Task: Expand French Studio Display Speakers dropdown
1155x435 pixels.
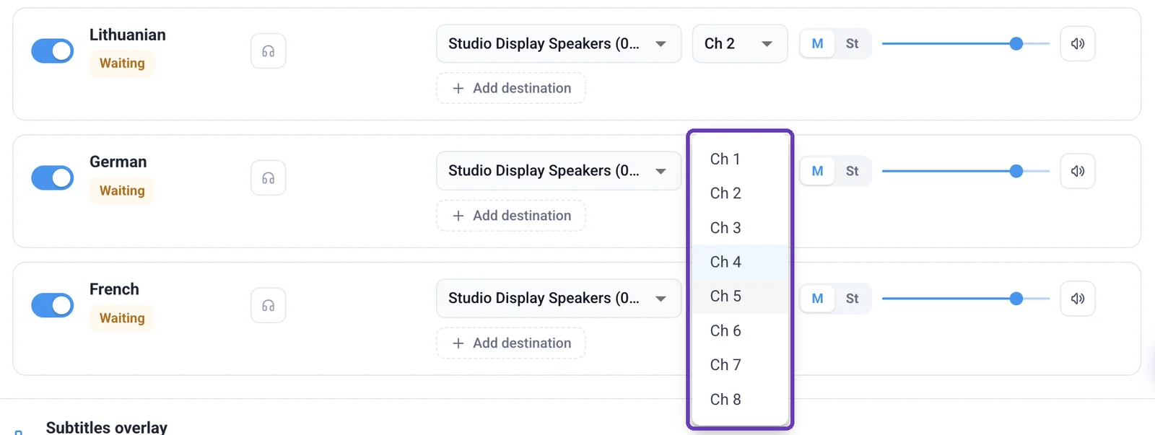Action: 559,299
